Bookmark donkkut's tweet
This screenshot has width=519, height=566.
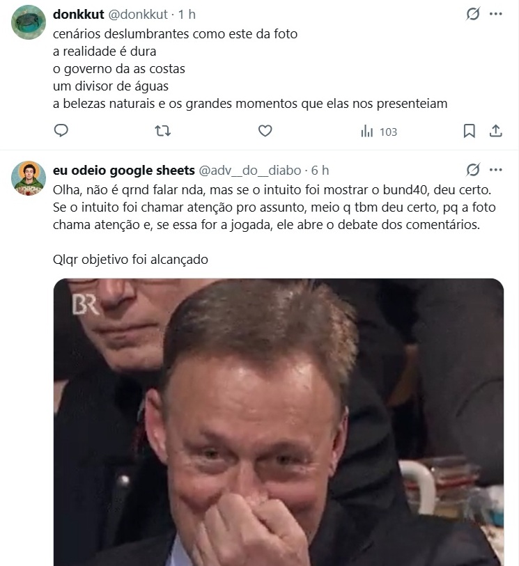(470, 131)
